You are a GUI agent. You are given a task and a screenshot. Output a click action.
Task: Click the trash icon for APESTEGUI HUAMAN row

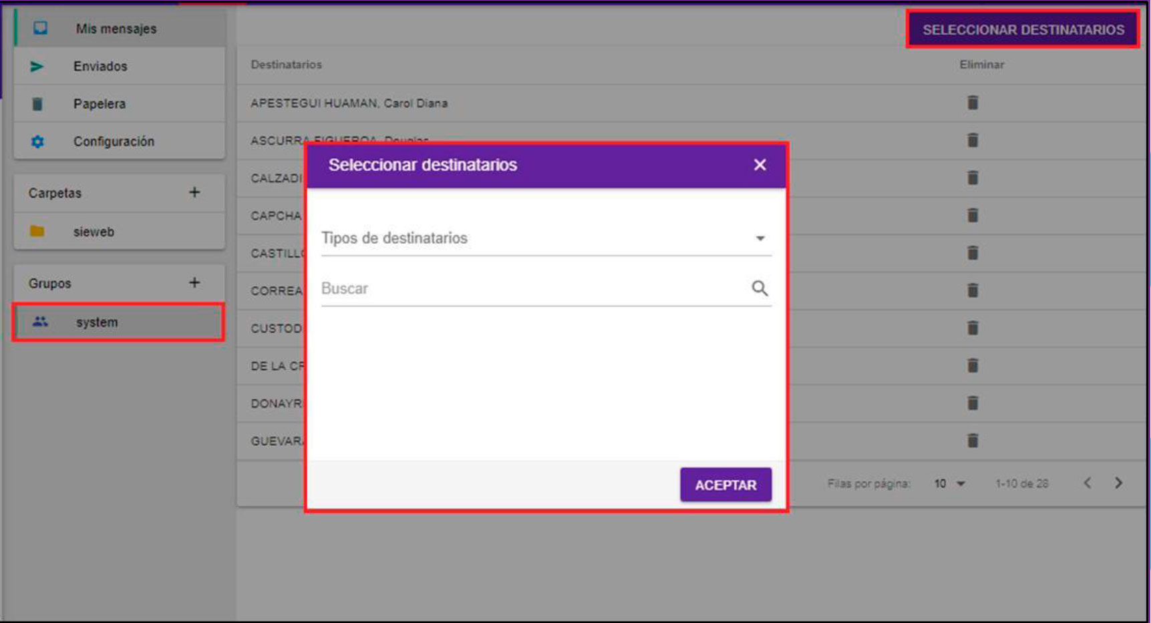click(x=973, y=103)
